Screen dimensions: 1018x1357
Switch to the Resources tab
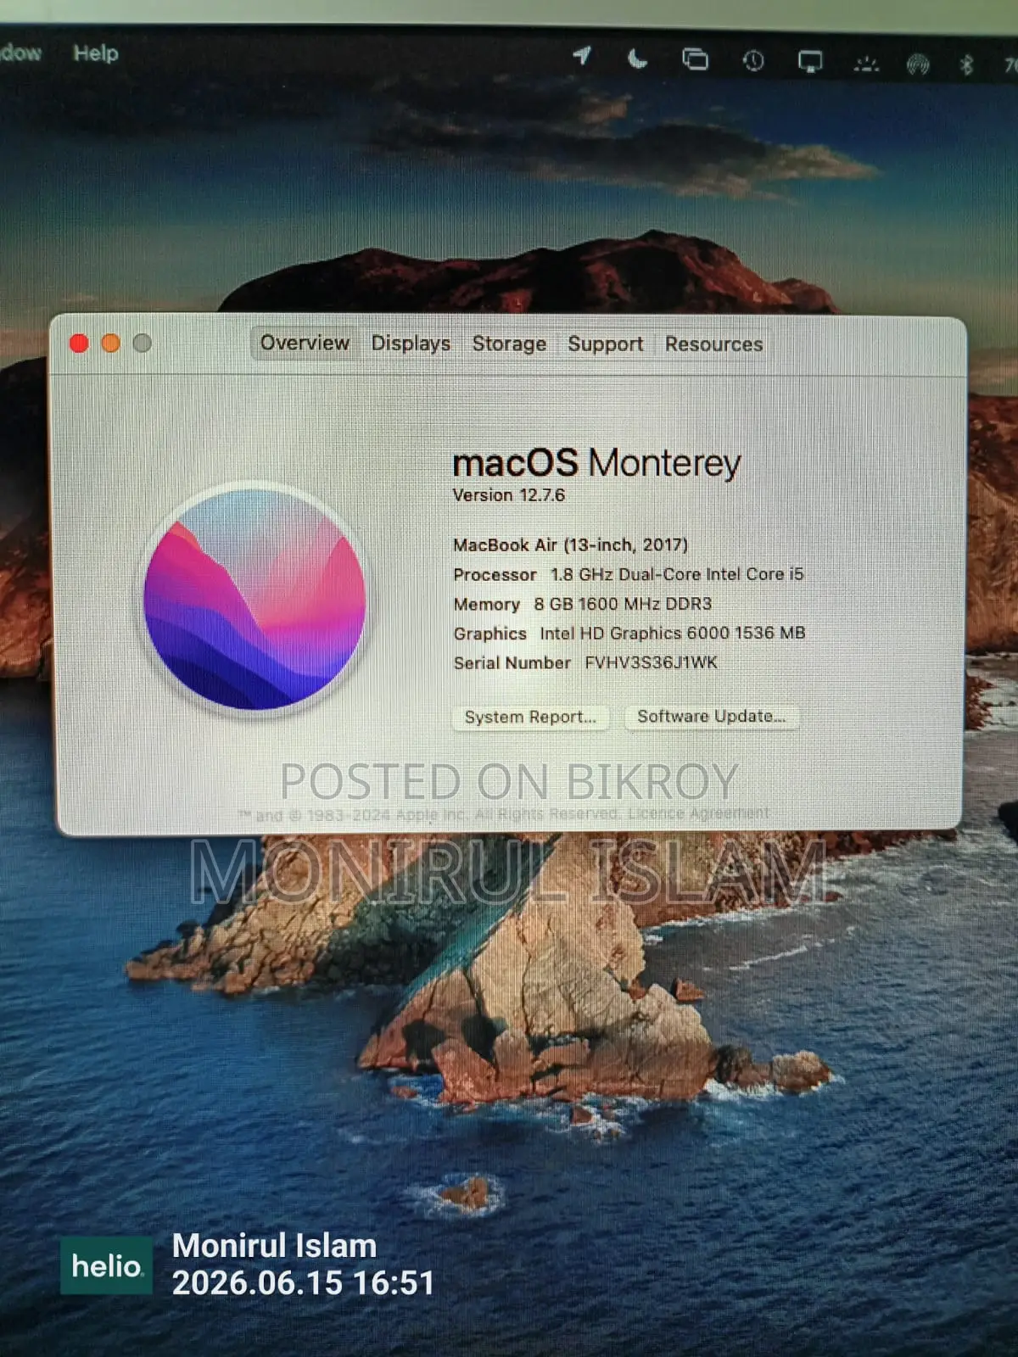coord(713,344)
